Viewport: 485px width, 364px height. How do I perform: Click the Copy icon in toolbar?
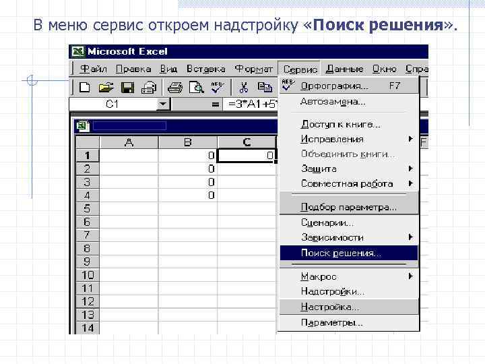(x=265, y=88)
